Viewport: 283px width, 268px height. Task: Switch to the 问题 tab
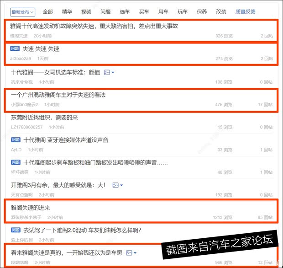click(105, 12)
